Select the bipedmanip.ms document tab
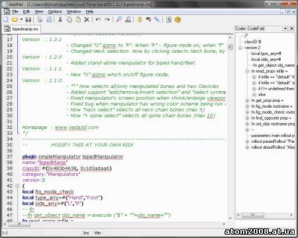298x238 pixels. tap(21, 29)
